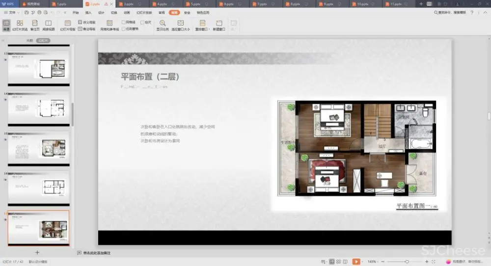Open Reading View from ribbon
This screenshot has height=266, width=491.
tap(48, 25)
